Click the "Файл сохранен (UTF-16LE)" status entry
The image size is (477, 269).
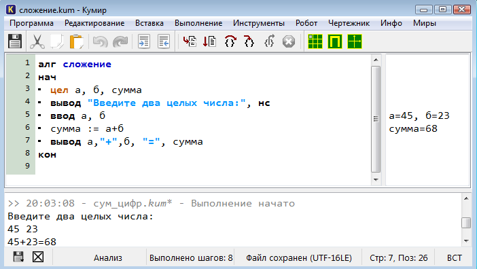click(299, 258)
